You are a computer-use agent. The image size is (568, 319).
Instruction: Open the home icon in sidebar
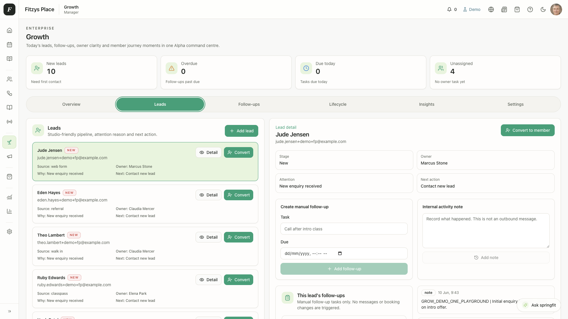point(9,30)
